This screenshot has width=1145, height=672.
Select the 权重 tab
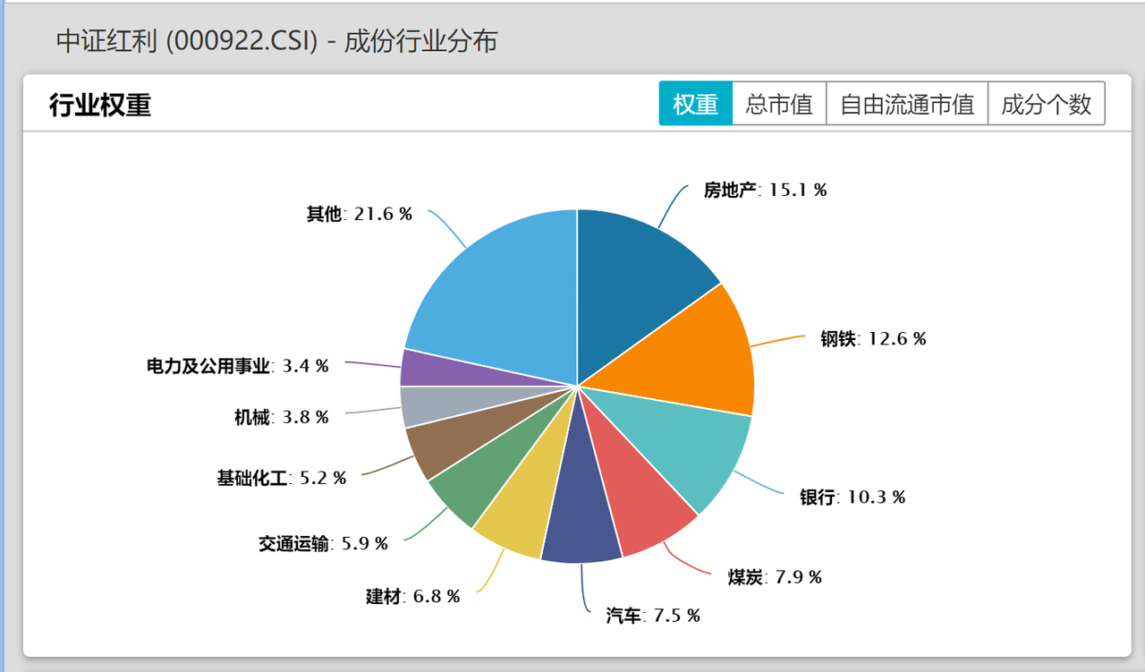[695, 104]
